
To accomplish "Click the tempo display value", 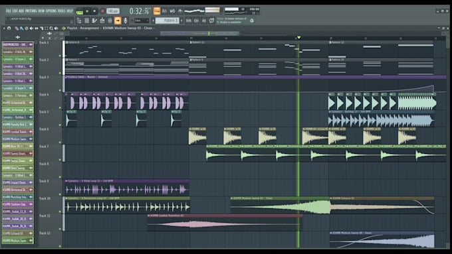I will pos(113,11).
